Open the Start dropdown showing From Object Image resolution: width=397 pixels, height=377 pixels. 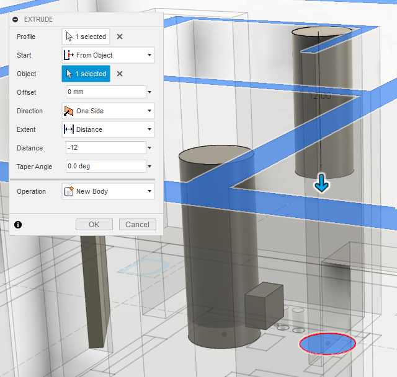pyautogui.click(x=108, y=55)
